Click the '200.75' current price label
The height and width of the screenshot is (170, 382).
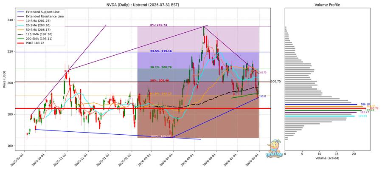275,82
